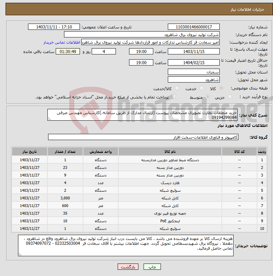Select the جعبه توزیع فیبر نوری item name
The height and width of the screenshot is (276, 273).
[170, 213]
